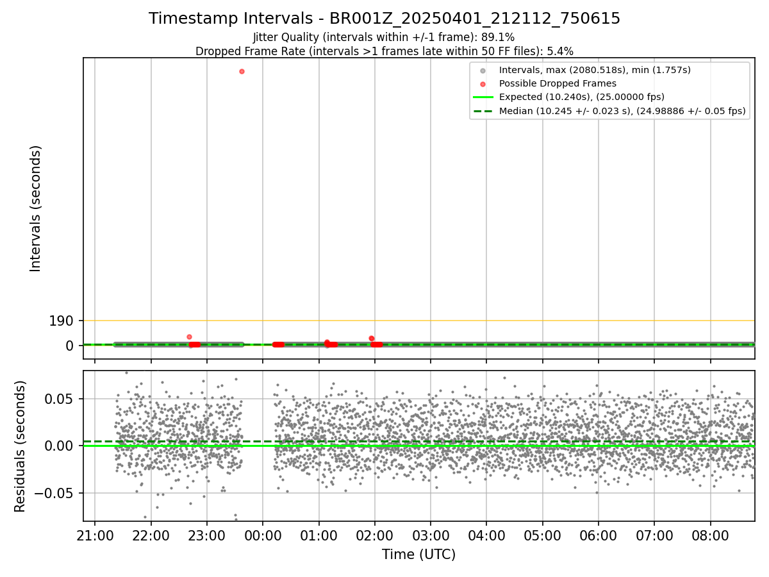Click the x-axis tick label '22:00'
This screenshot has height=577, width=769.
151,536
